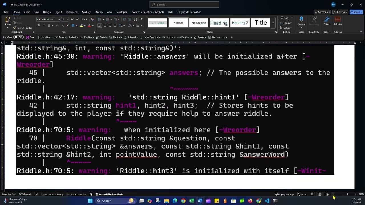
Task: Apply Strikethrough formatting
Action: point(57,26)
